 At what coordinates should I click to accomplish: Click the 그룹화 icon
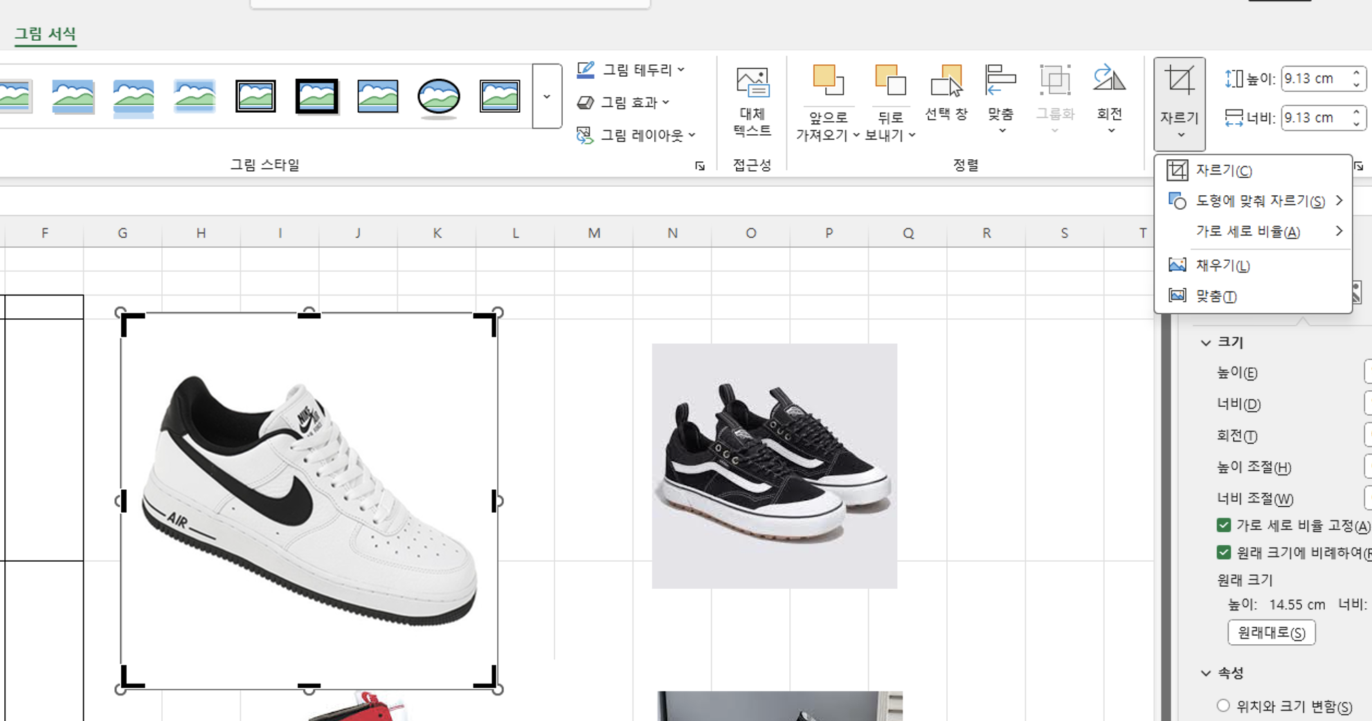point(1055,81)
